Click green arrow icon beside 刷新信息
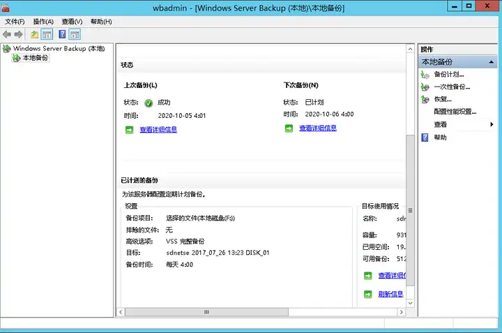This screenshot has width=502, height=333. tap(368, 294)
